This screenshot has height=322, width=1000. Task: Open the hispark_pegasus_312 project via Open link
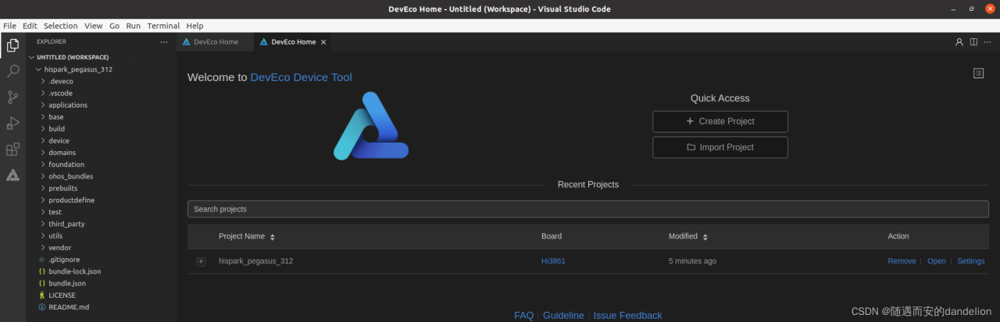(936, 261)
